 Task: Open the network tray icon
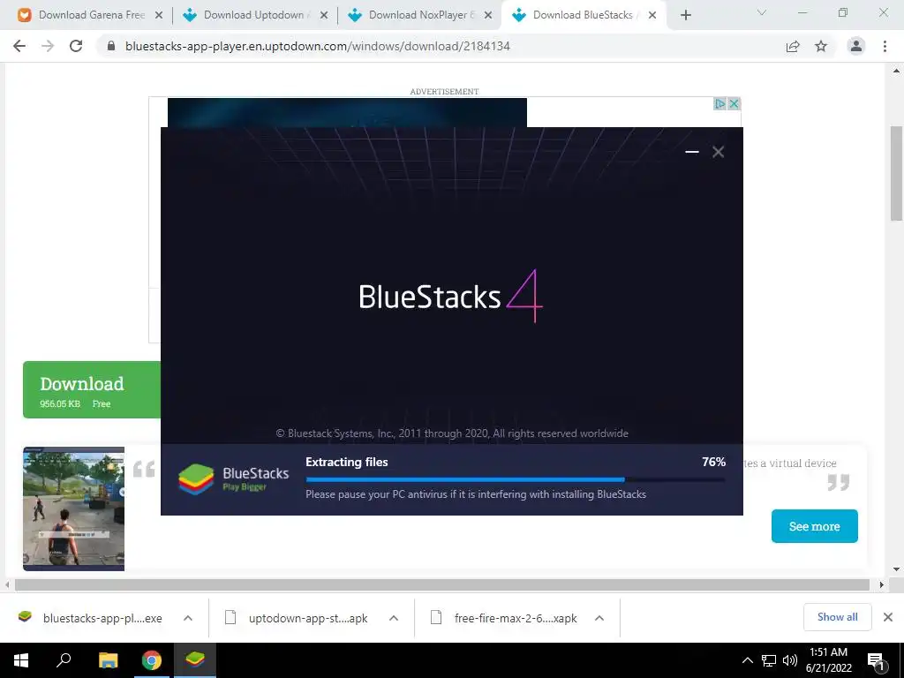769,660
